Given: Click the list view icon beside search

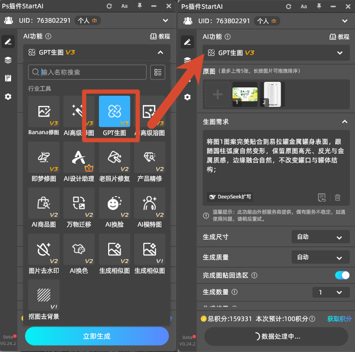Looking at the screenshot, I should click(x=158, y=72).
